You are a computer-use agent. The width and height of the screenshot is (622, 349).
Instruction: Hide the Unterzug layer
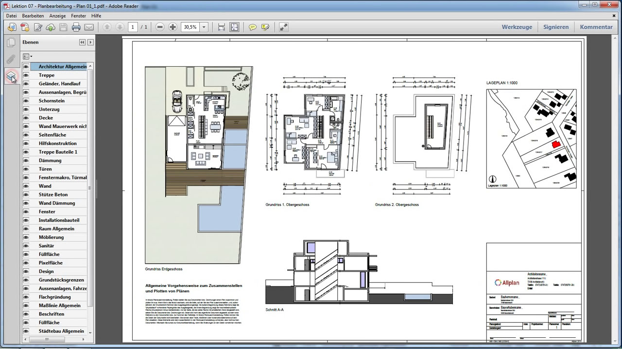[x=26, y=109]
